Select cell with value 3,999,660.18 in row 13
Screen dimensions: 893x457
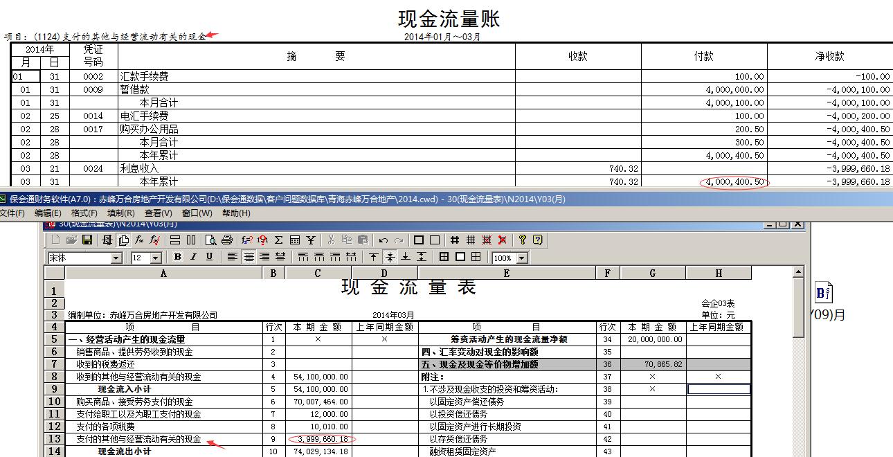click(x=318, y=439)
